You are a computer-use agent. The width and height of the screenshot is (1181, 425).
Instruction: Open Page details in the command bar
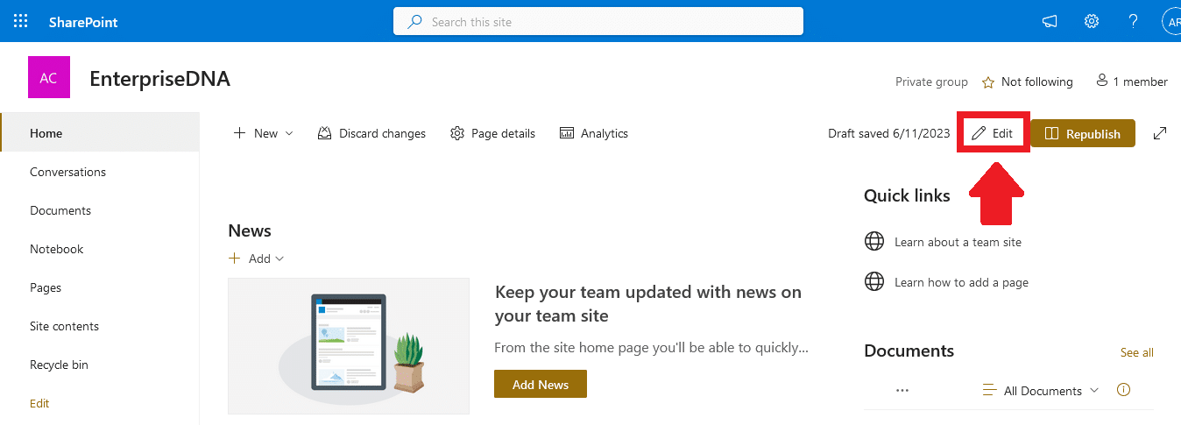click(x=492, y=133)
